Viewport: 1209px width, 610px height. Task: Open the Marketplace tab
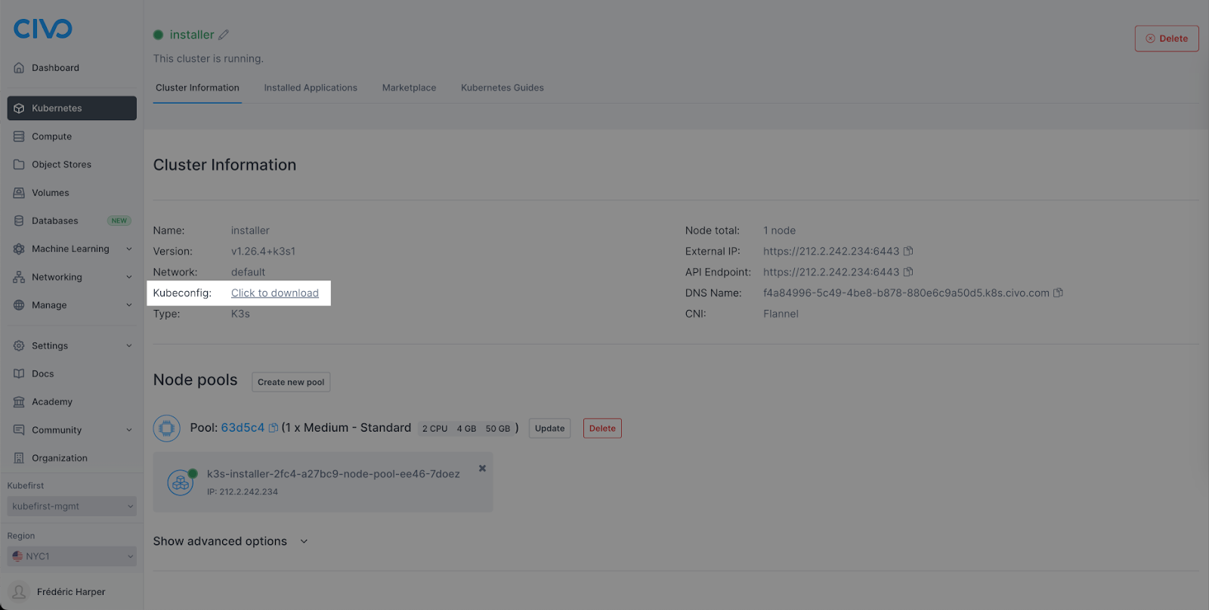(409, 88)
